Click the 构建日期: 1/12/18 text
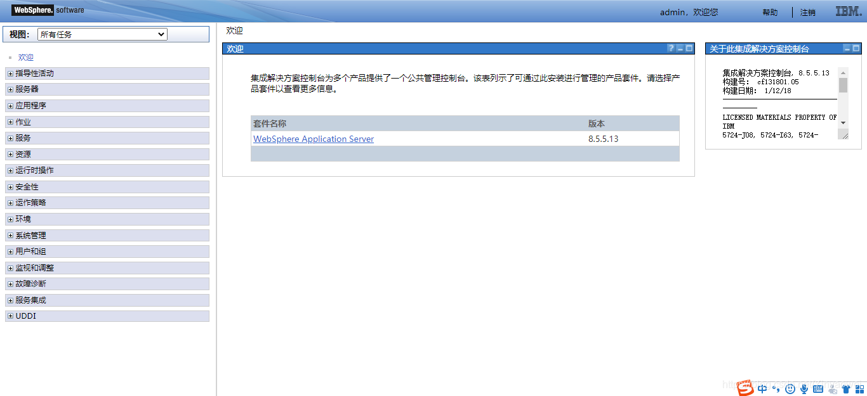 pyautogui.click(x=757, y=91)
